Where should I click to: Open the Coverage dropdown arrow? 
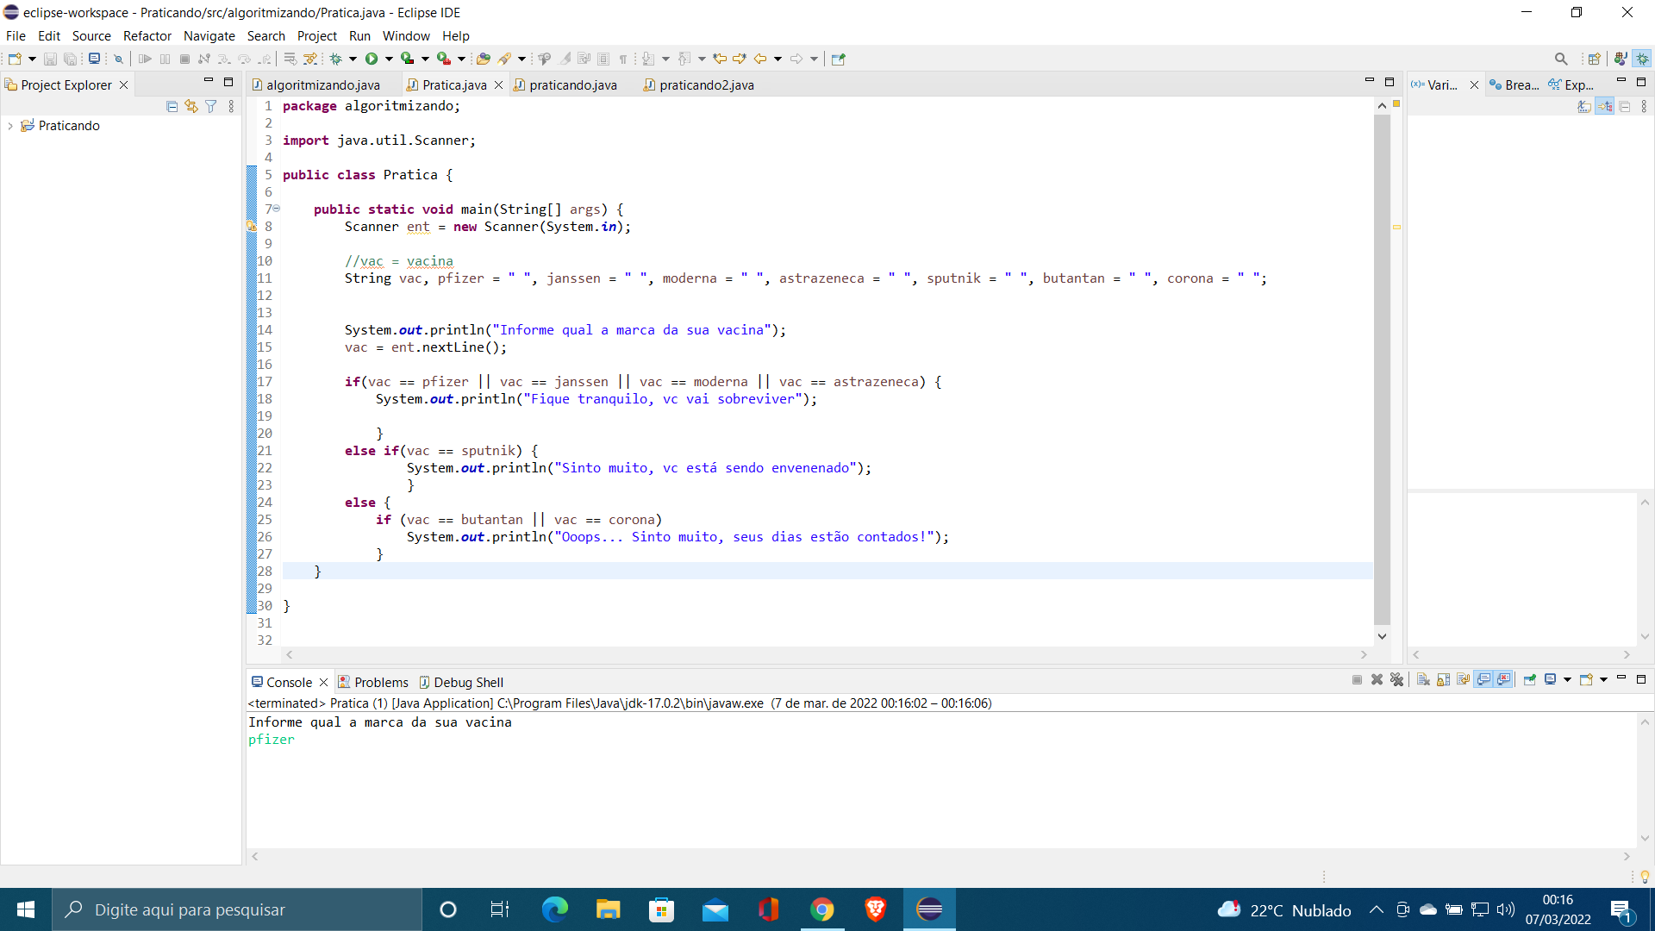click(425, 59)
